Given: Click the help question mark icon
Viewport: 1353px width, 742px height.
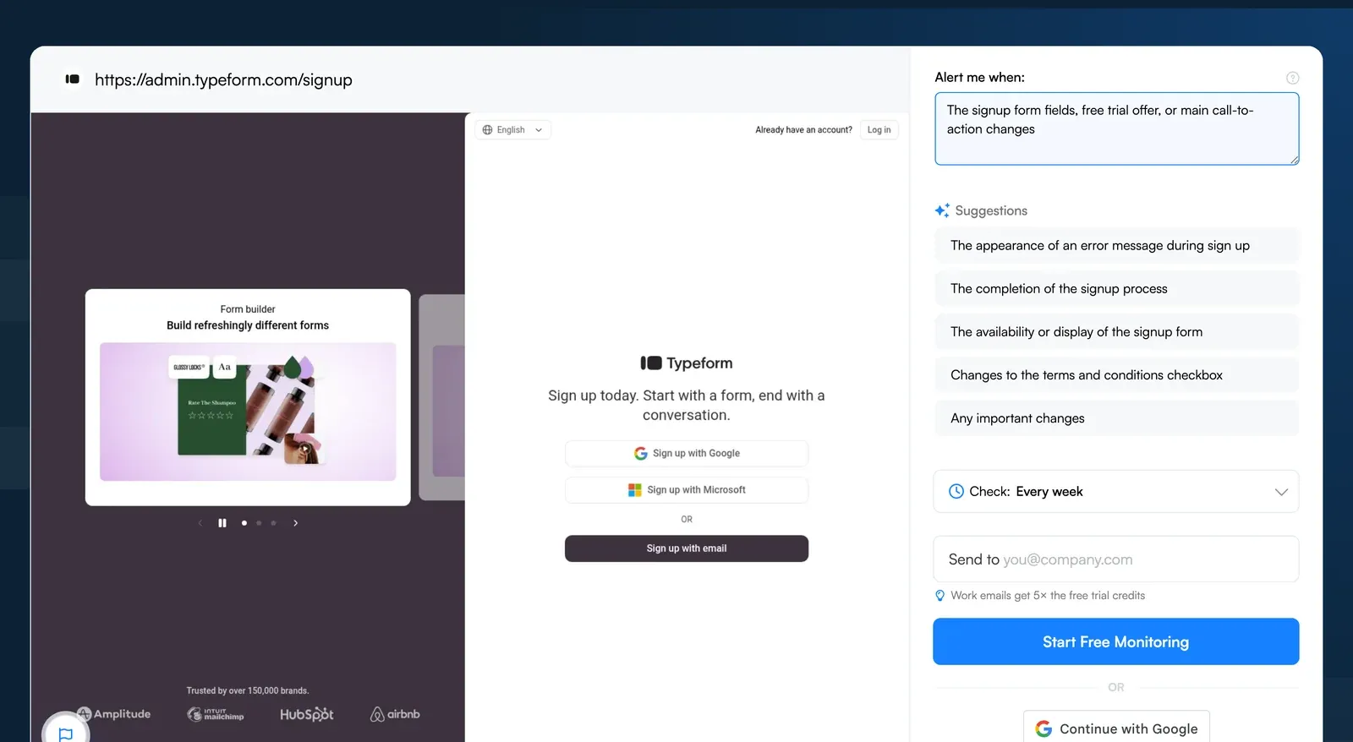Looking at the screenshot, I should tap(1292, 78).
